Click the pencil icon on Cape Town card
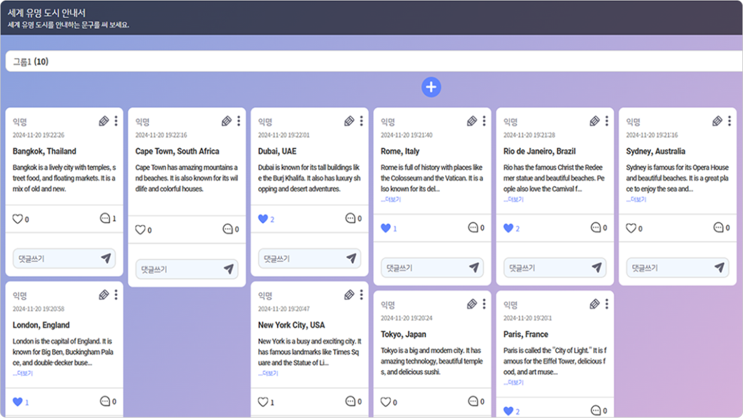743x418 pixels. [226, 122]
